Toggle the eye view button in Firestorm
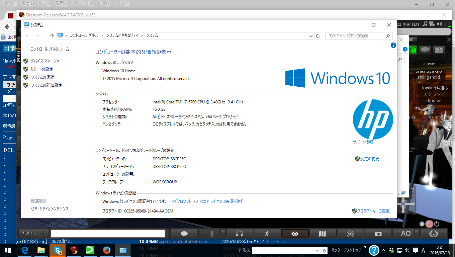Viewport: 455px width, 257px height. [295, 234]
